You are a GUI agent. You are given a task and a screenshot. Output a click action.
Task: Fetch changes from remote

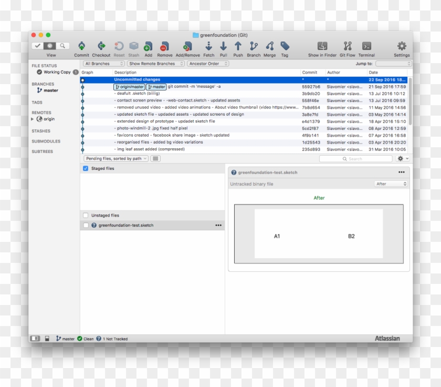click(x=208, y=47)
